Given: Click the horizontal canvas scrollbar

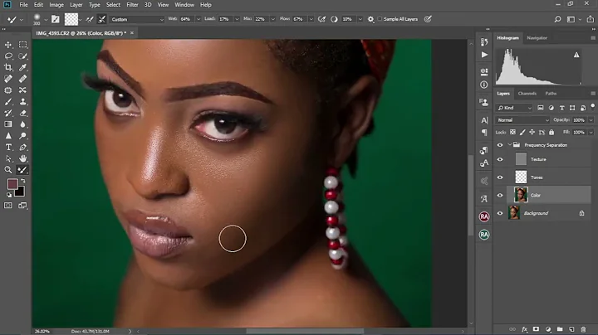Looking at the screenshot, I should (x=304, y=331).
